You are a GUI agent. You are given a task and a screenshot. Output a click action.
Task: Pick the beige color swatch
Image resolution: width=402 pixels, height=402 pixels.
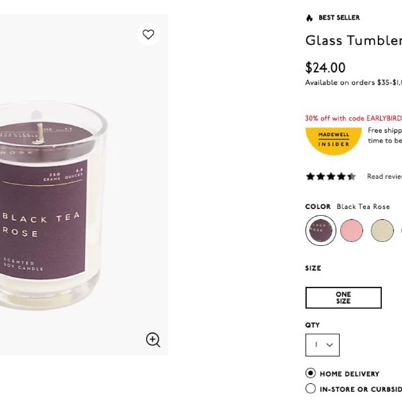click(x=383, y=230)
